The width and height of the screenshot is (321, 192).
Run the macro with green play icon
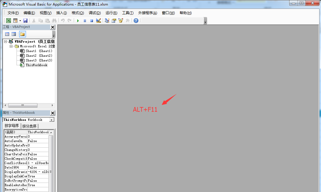(x=78, y=21)
